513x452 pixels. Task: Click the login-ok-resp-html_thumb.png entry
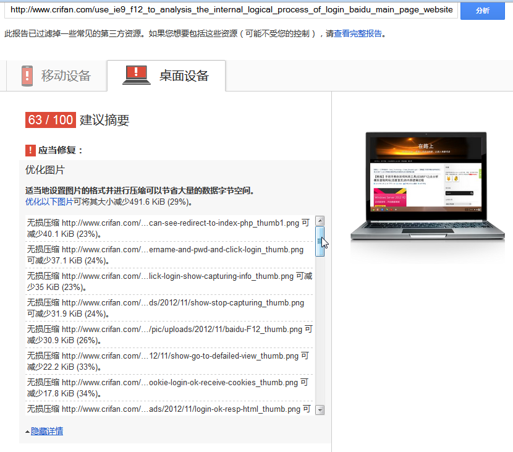tap(169, 409)
